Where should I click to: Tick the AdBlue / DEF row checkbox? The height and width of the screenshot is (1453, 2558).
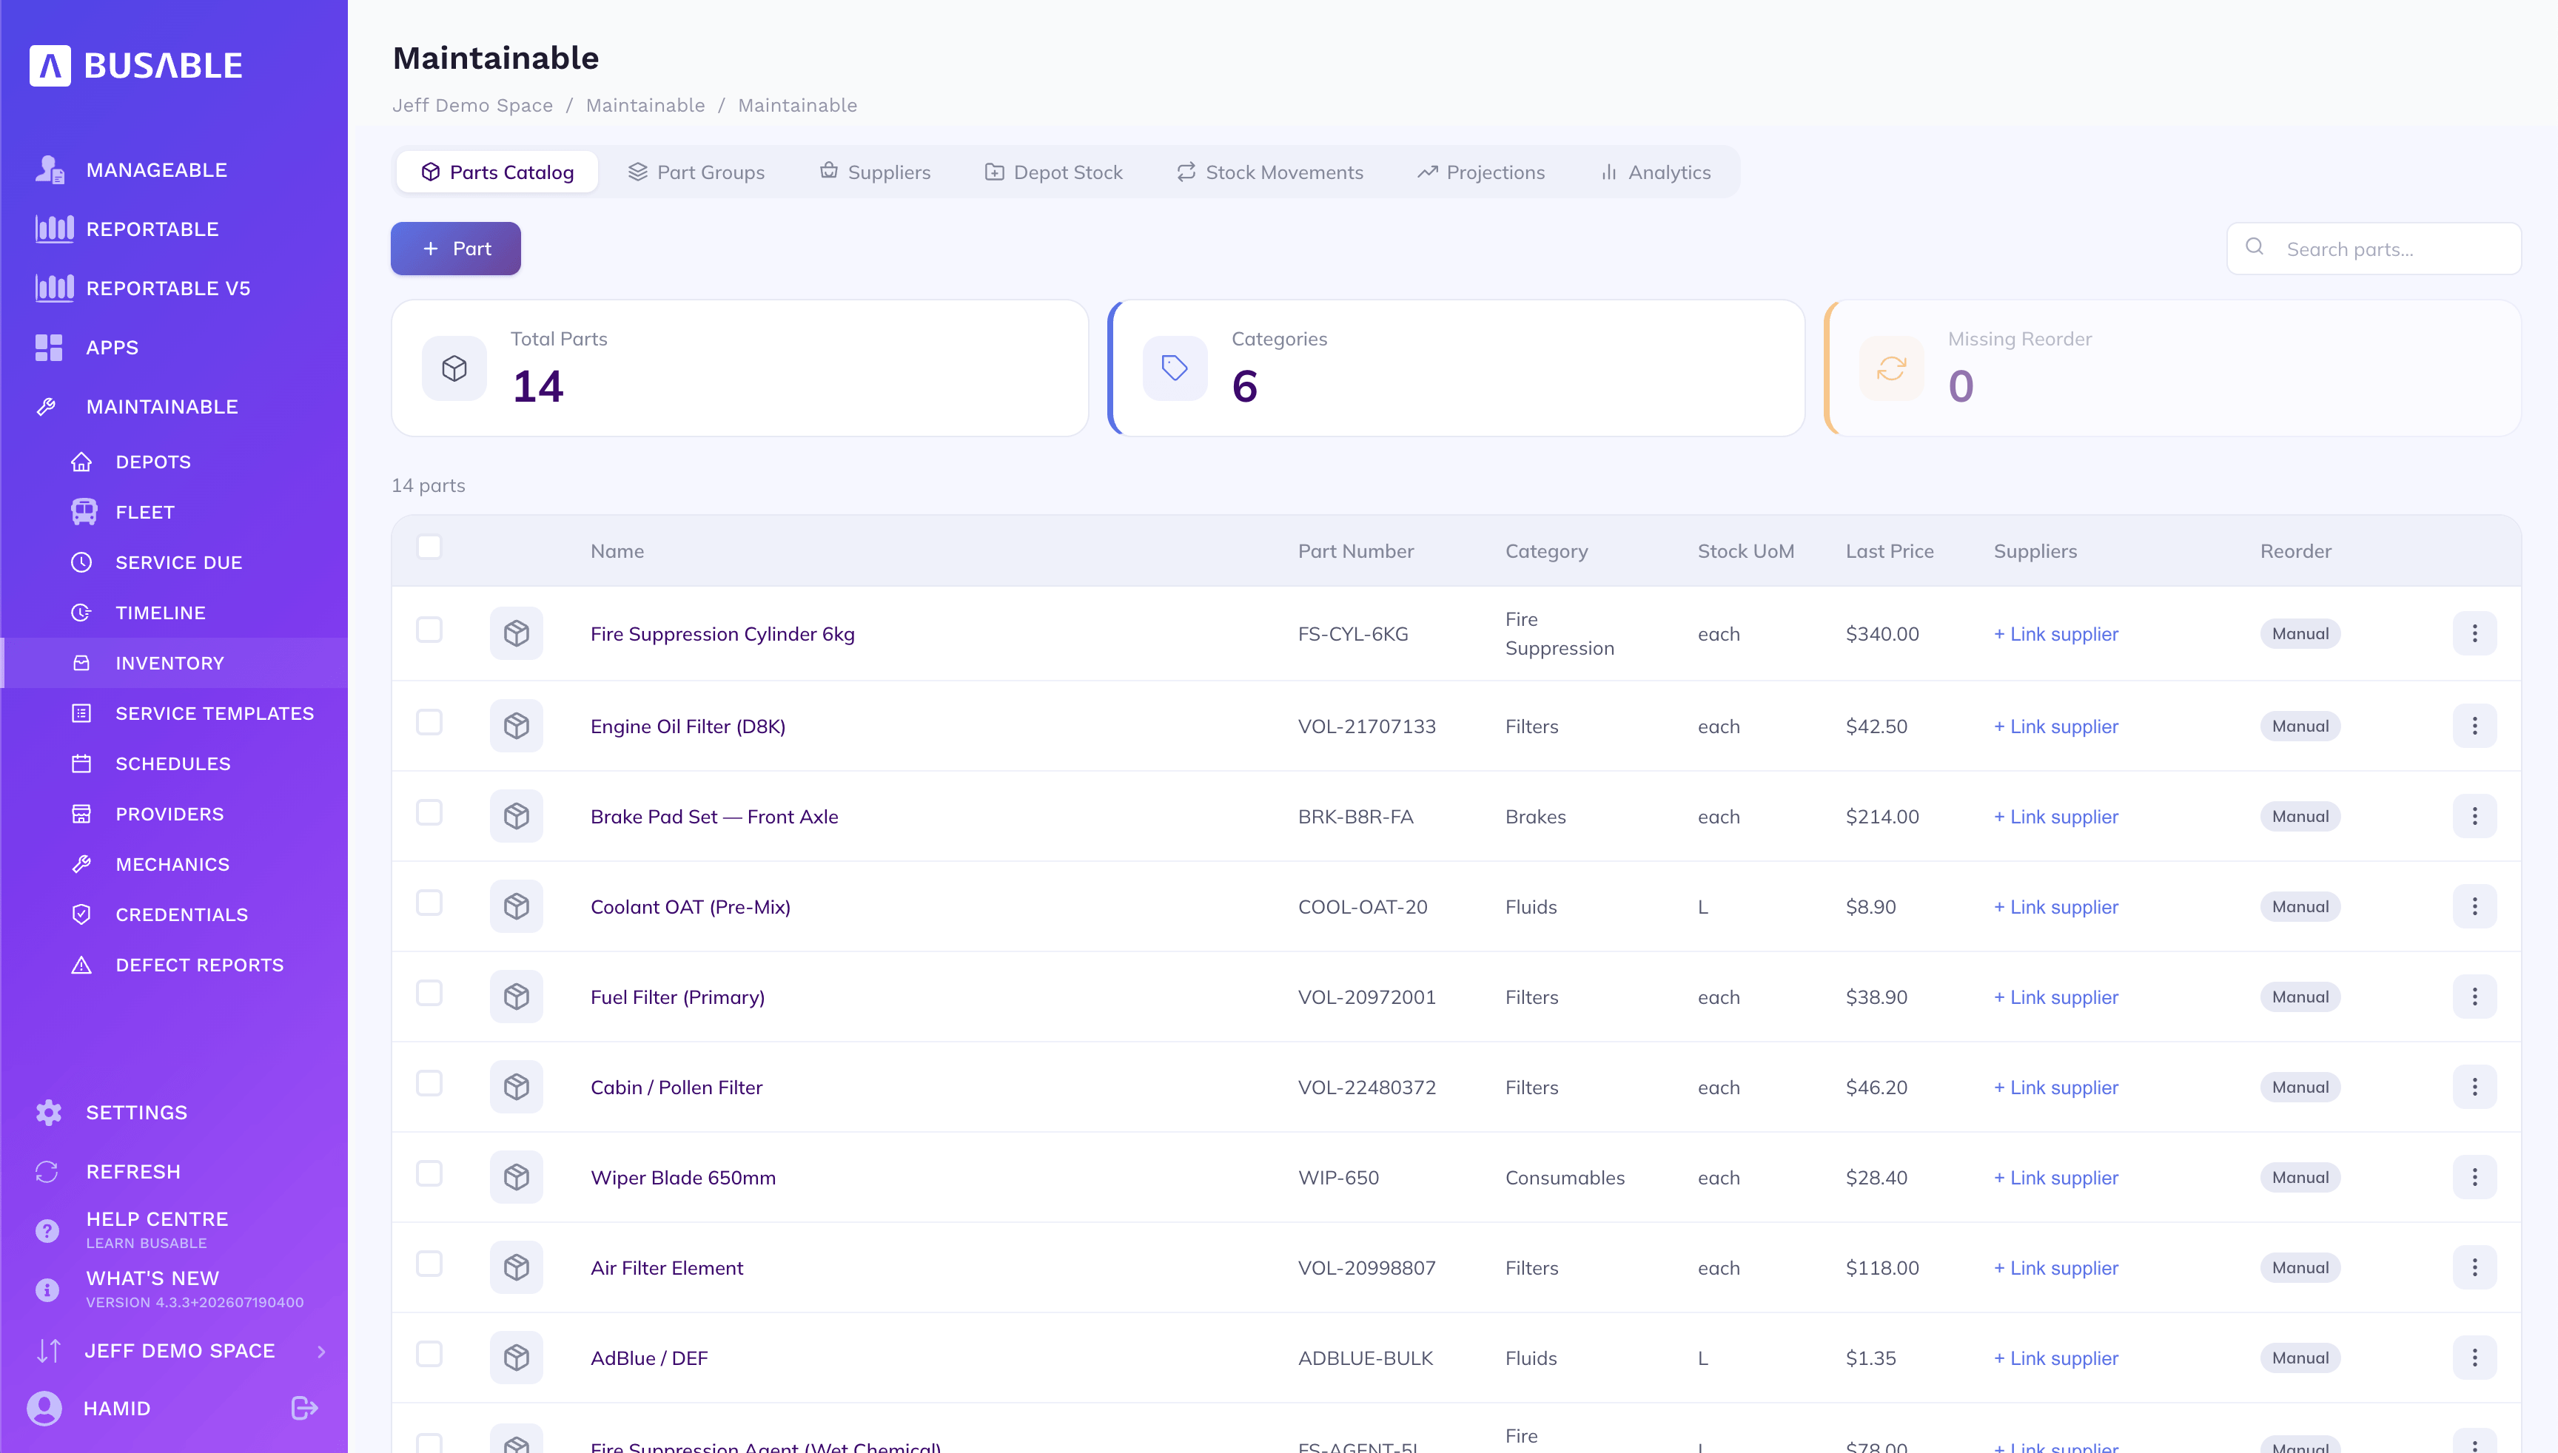pos(429,1354)
